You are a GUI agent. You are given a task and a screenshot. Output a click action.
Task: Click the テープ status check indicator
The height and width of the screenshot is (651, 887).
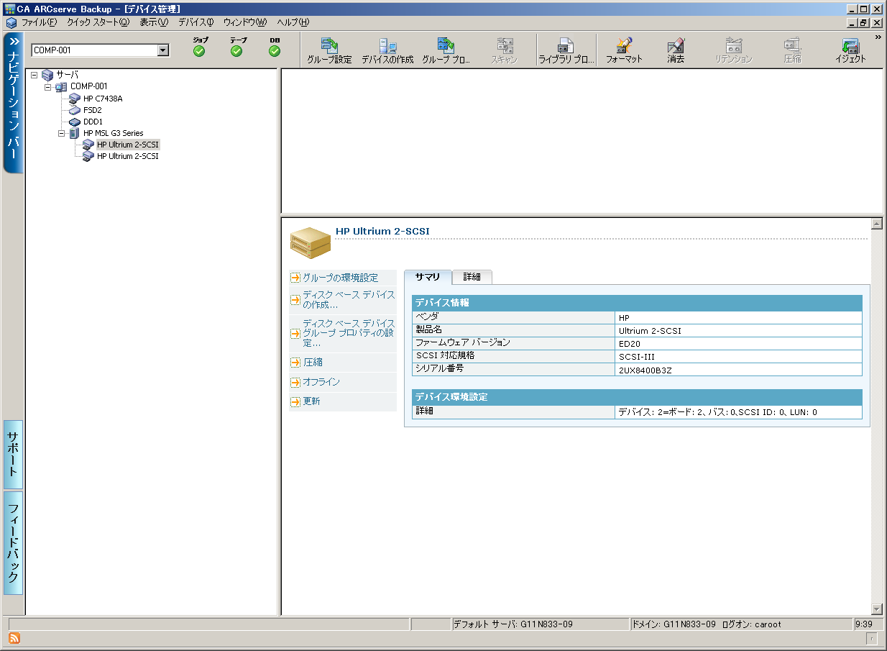click(236, 51)
